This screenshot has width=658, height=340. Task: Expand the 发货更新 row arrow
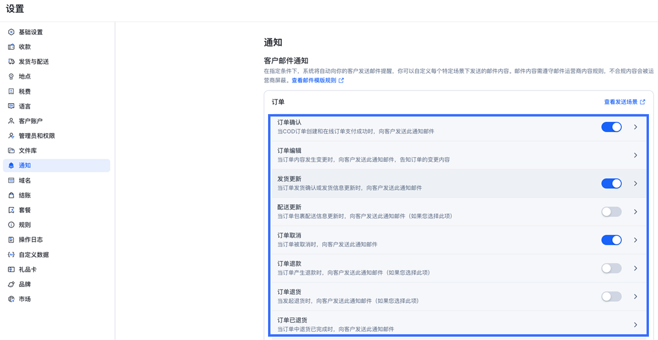[635, 183]
